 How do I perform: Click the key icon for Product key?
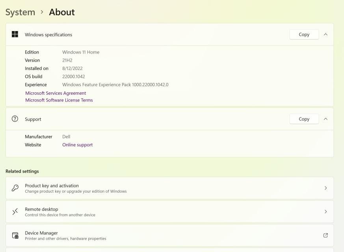pos(15,188)
